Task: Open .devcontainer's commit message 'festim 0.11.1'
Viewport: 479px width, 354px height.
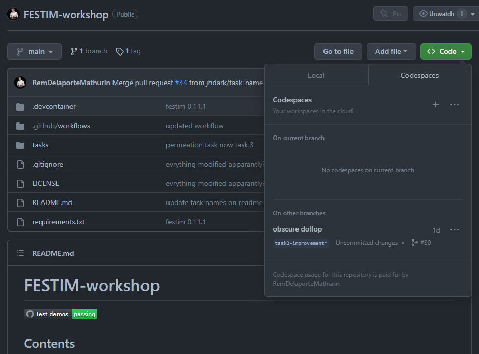Action: point(186,106)
